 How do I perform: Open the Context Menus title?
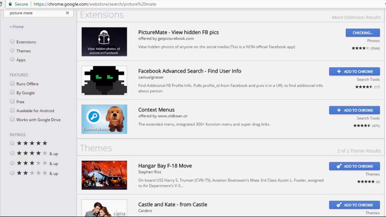(x=156, y=110)
